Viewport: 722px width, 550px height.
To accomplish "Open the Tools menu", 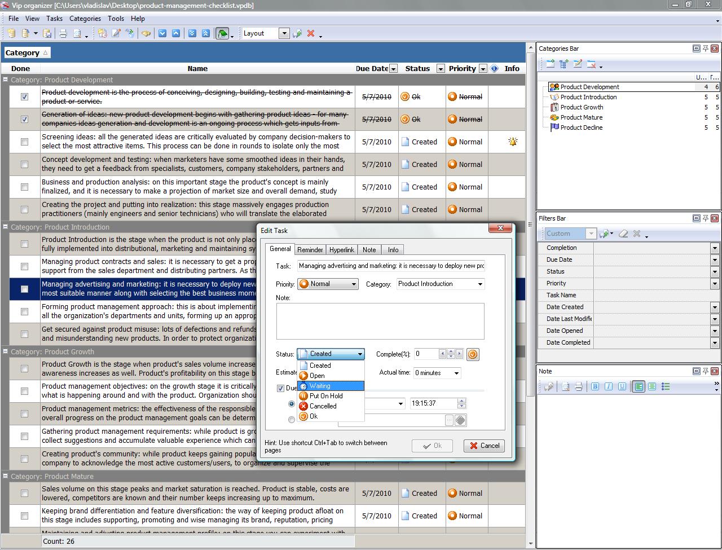I will [116, 19].
